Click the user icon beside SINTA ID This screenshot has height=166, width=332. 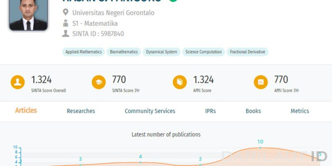(x=66, y=34)
